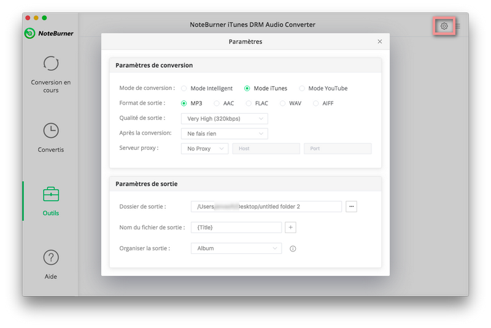Select Mode YouTube conversion mode
The height and width of the screenshot is (328, 491).
[x=323, y=88]
